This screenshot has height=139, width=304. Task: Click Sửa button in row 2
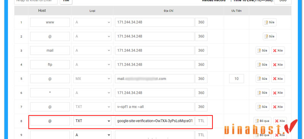(269, 36)
